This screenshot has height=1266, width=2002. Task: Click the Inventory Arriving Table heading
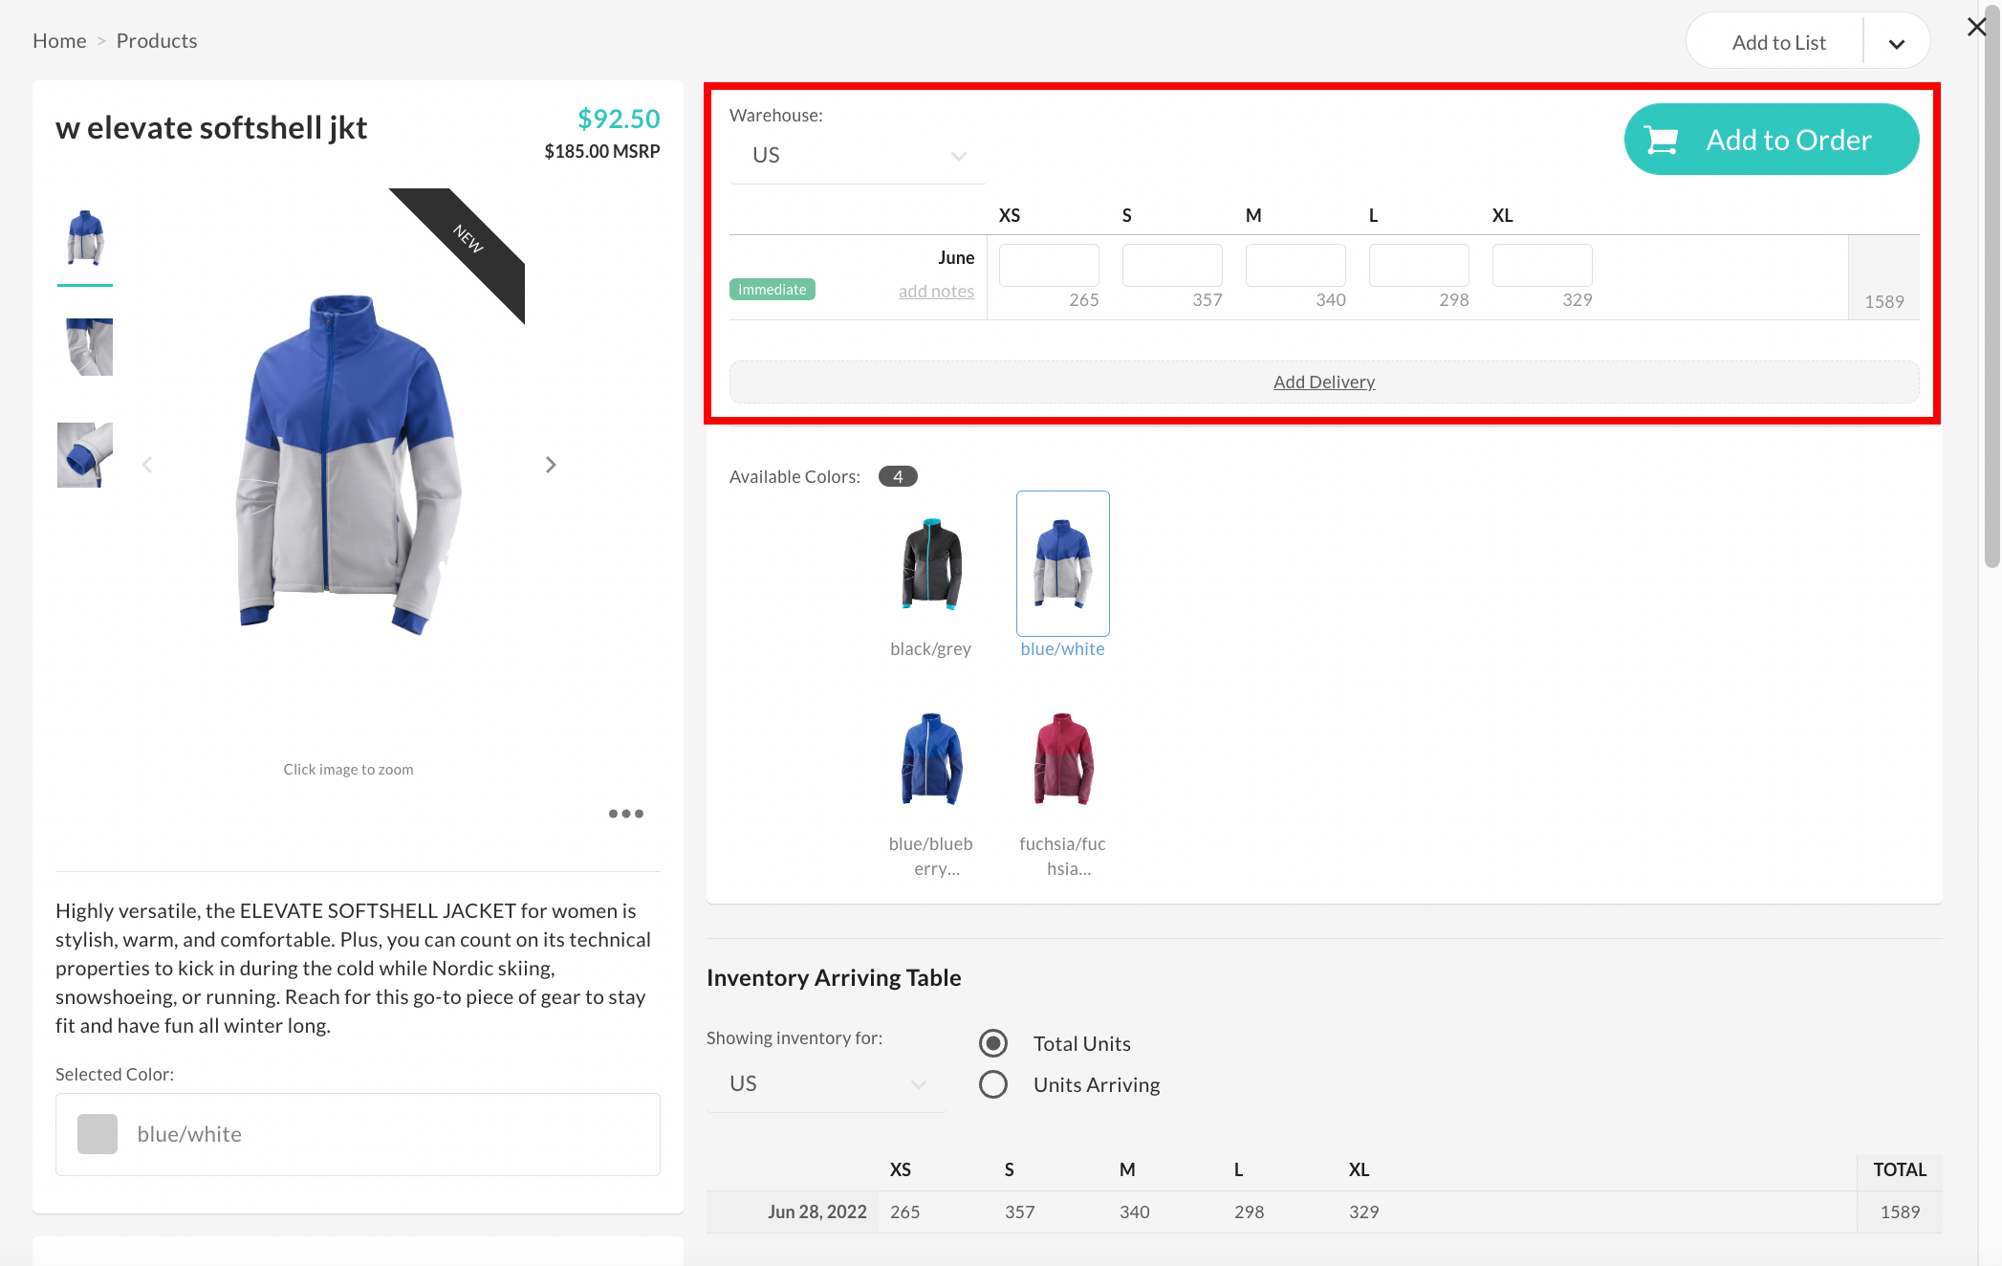click(834, 977)
